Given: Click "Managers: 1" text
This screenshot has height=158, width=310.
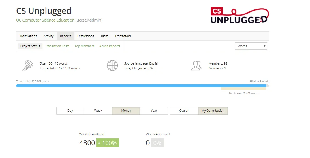Looking at the screenshot, I should pos(217,68).
